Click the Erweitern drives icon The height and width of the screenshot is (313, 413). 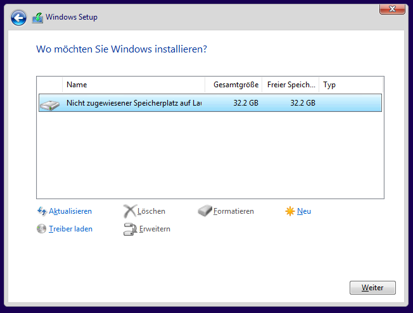130,229
